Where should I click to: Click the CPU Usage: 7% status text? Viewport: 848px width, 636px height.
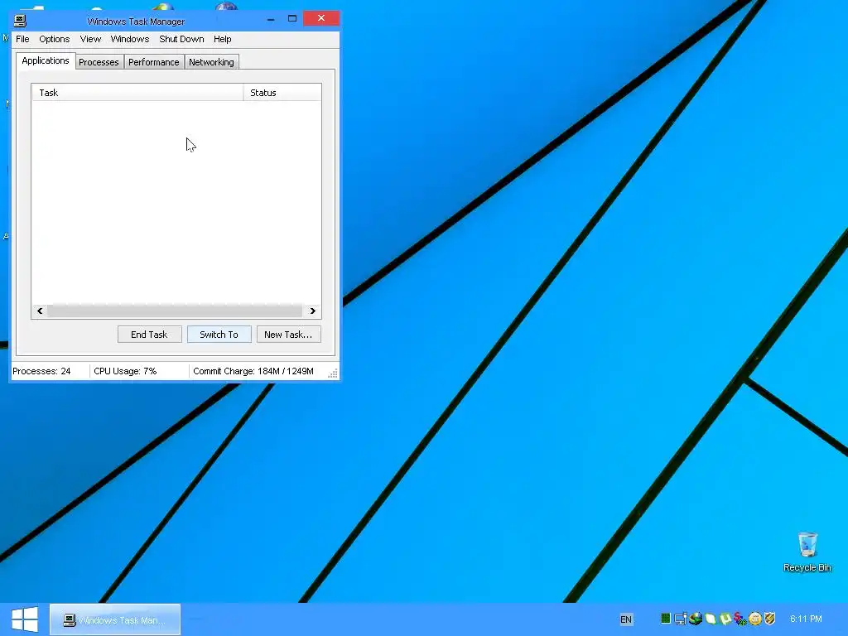pos(125,371)
